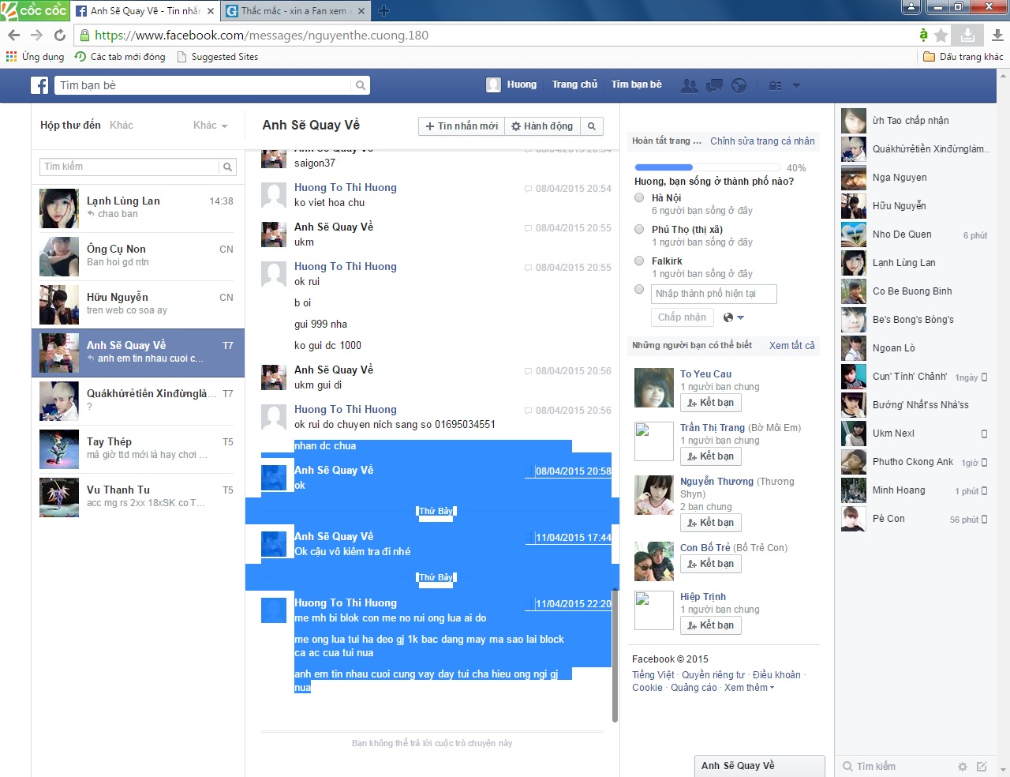Click the Tiếng Việt language link
This screenshot has width=1010, height=777.
coord(653,675)
